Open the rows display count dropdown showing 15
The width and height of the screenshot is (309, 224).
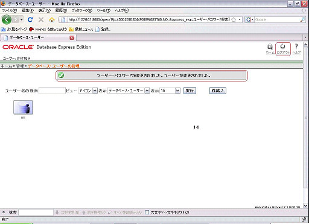click(170, 91)
